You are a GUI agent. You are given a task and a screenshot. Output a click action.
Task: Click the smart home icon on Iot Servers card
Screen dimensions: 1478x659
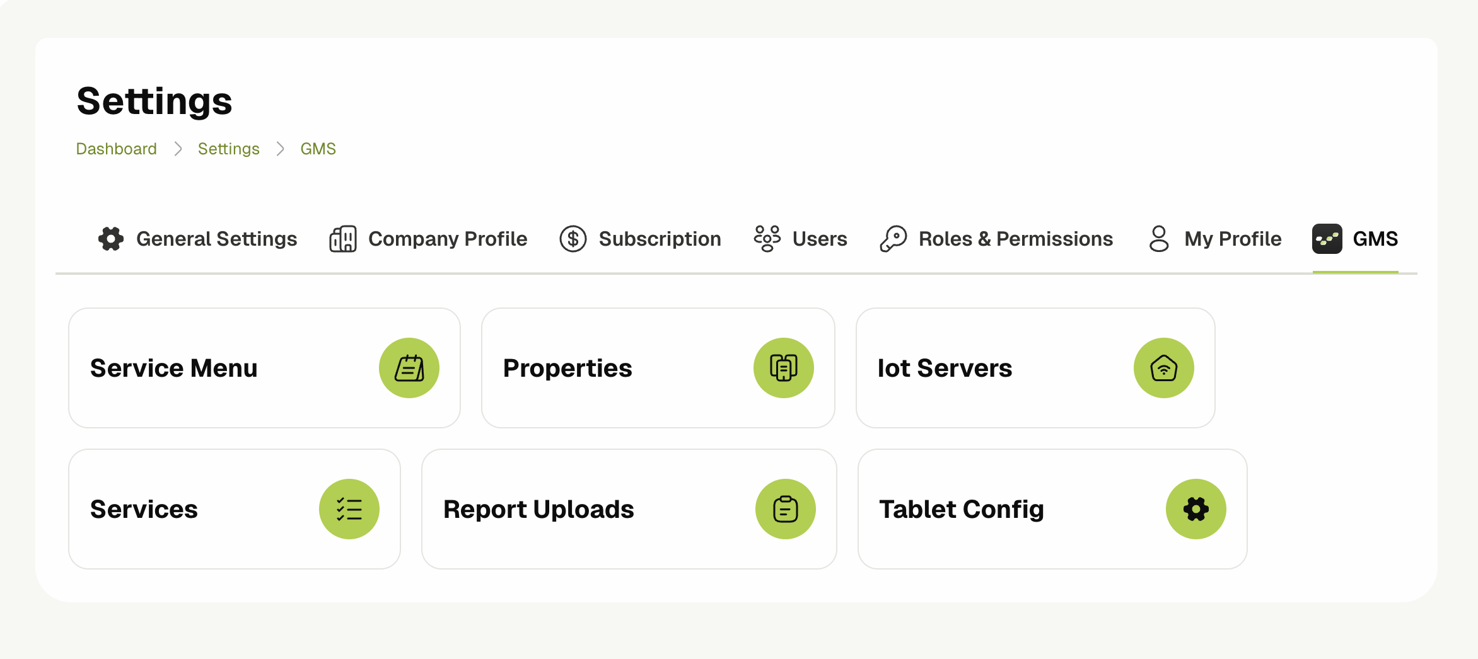[1163, 367]
